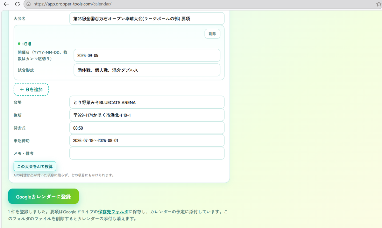Edit the 開会式 opening time field 08:50
Viewport: 382px width, 228px height.
147,128
